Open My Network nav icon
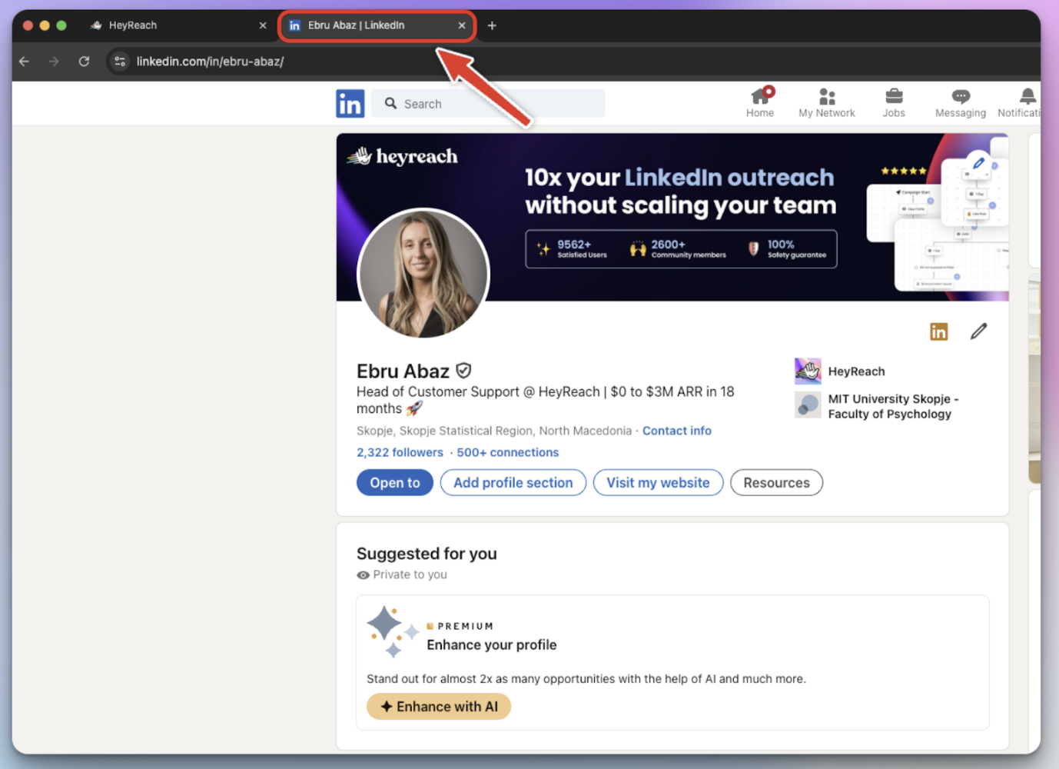This screenshot has height=769, width=1059. [826, 103]
